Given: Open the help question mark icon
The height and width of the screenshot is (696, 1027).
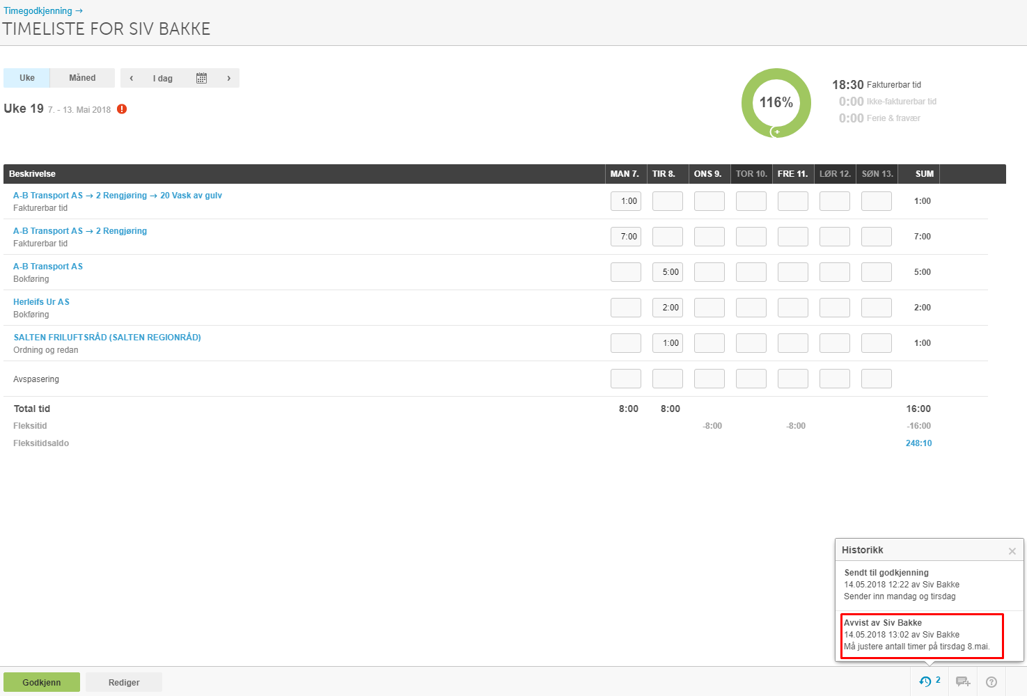Looking at the screenshot, I should pyautogui.click(x=991, y=682).
